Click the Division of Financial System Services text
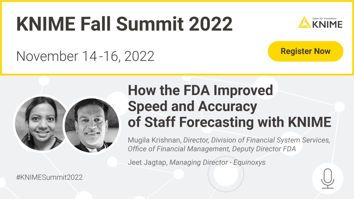 coord(270,140)
